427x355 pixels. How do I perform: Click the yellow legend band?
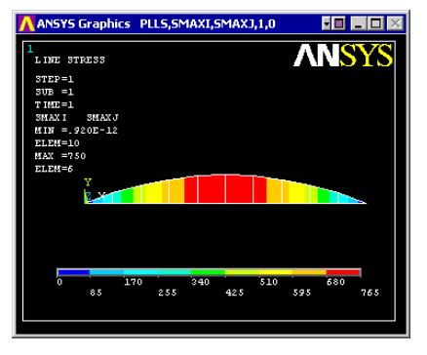(276, 272)
